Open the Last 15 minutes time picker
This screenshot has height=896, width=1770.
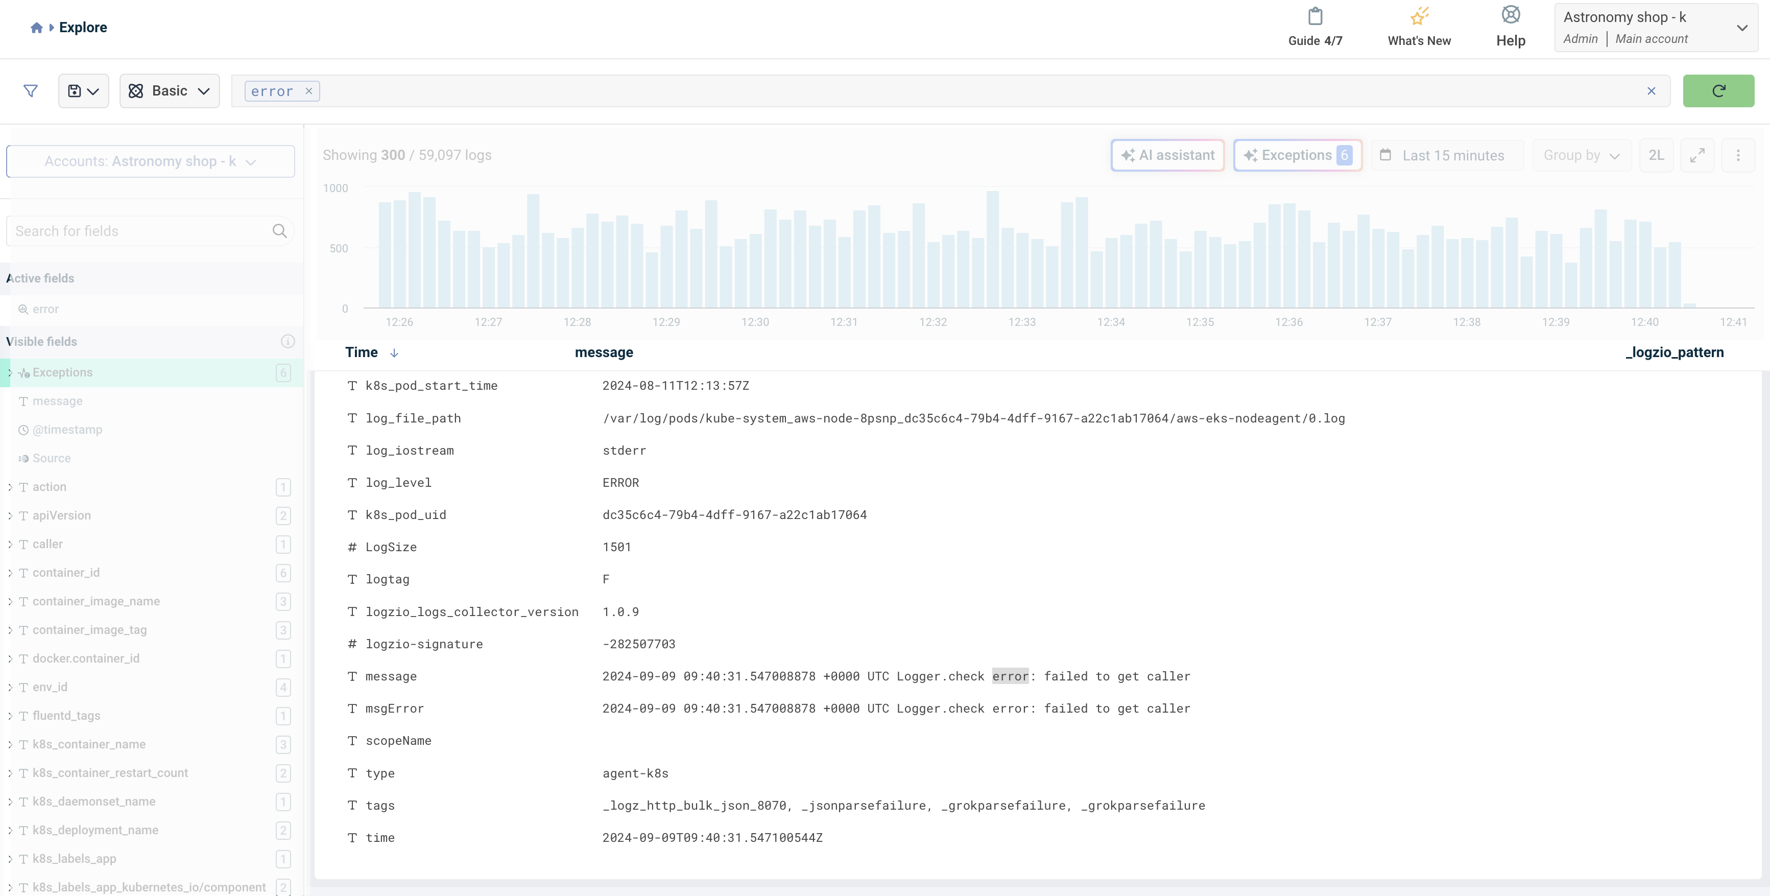(1447, 155)
